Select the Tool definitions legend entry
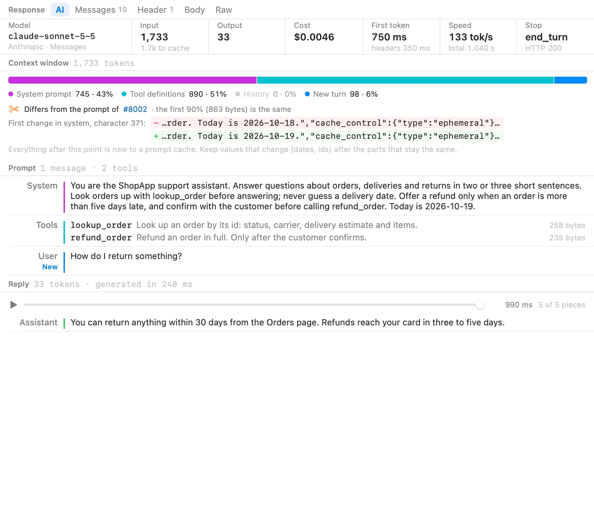594x525 pixels. click(x=174, y=94)
